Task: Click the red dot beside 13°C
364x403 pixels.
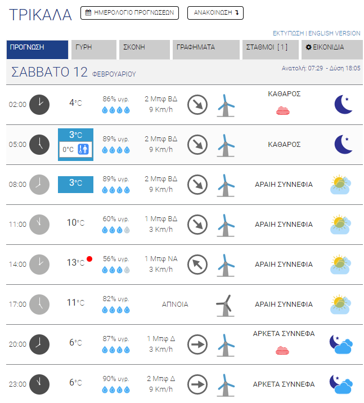Action: 89,259
